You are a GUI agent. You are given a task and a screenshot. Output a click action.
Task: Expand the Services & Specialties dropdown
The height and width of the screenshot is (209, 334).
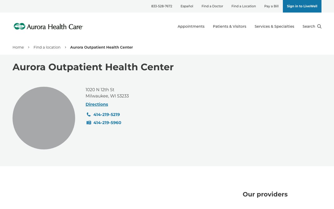(x=274, y=26)
